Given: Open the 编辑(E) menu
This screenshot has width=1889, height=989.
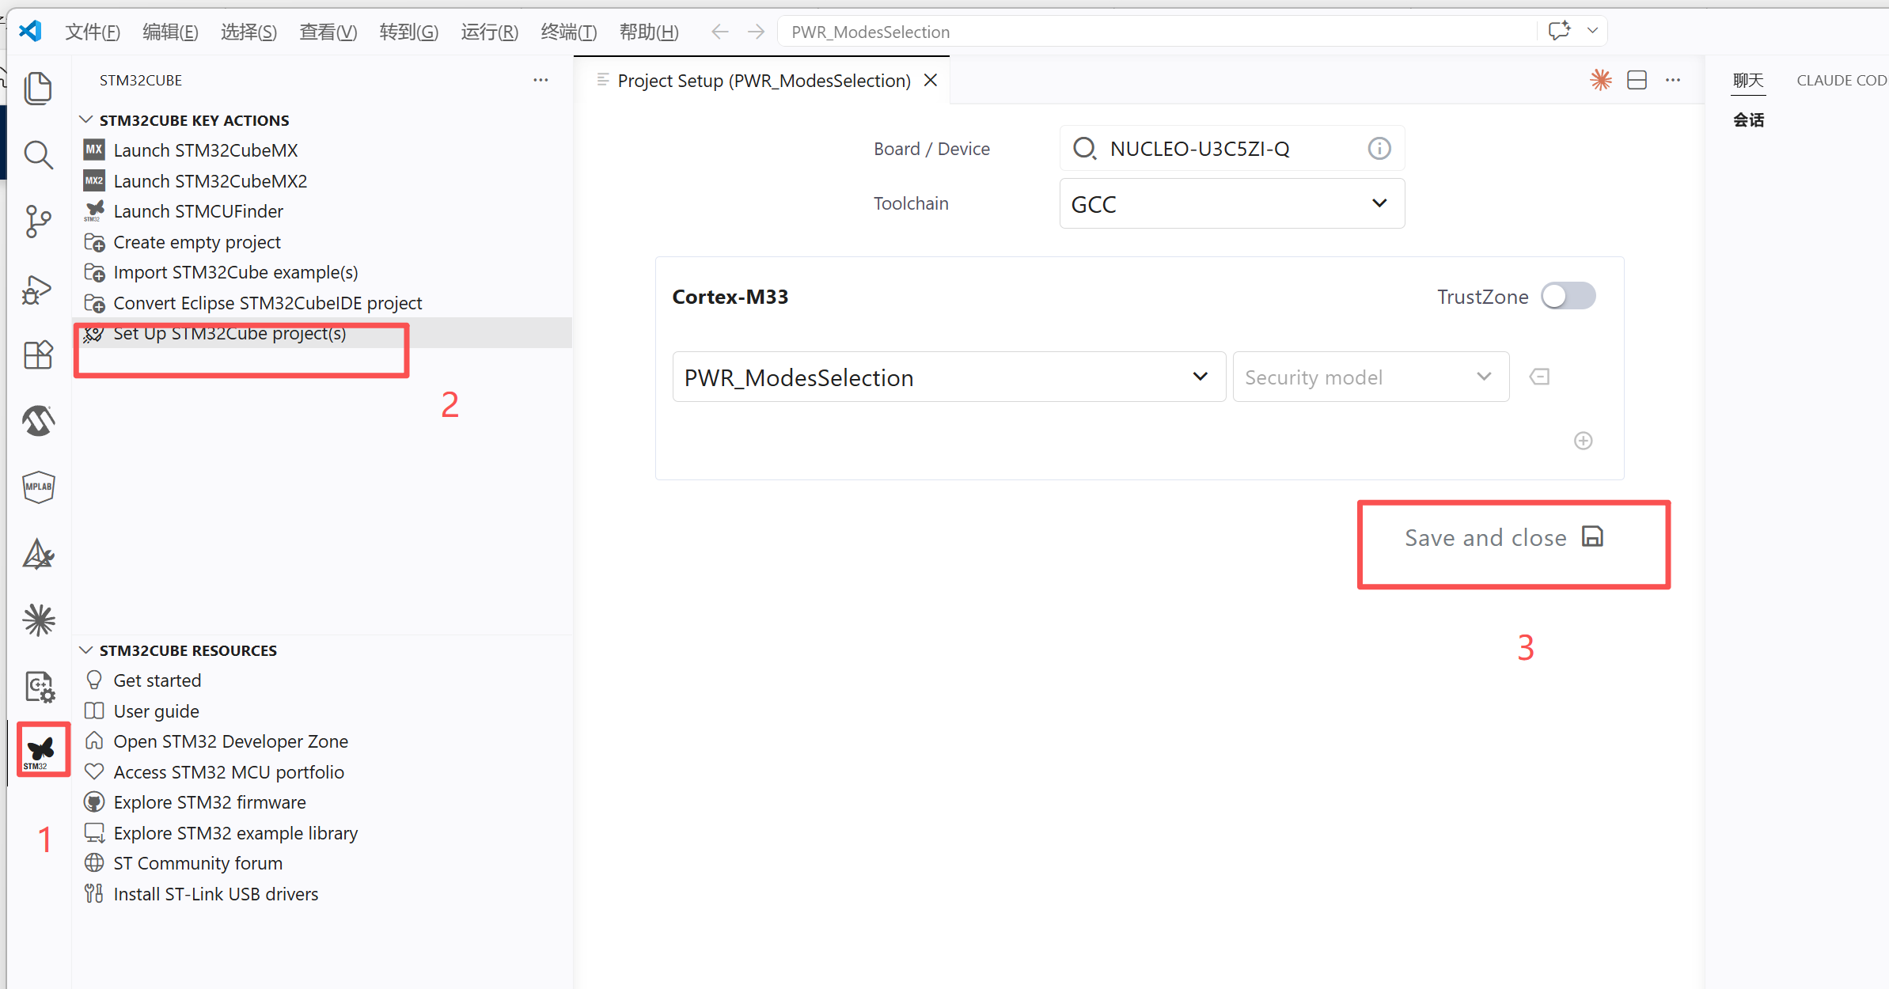Looking at the screenshot, I should [x=170, y=32].
